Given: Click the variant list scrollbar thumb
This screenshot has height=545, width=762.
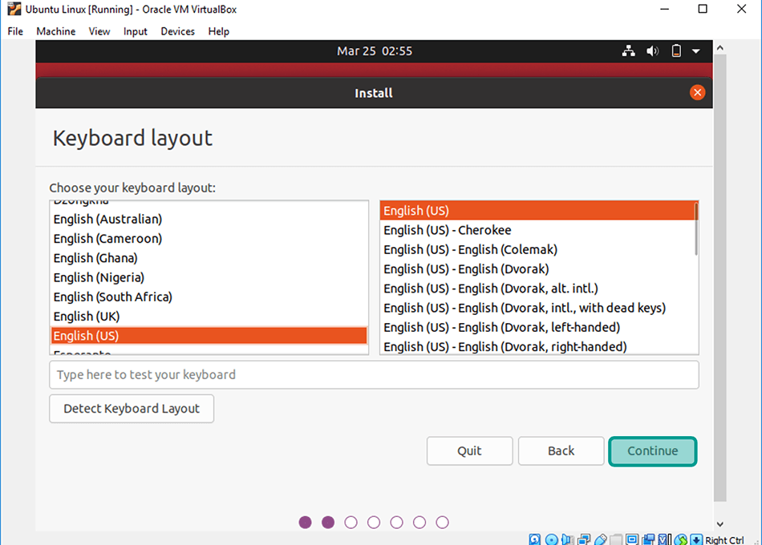Looking at the screenshot, I should click(x=696, y=228).
